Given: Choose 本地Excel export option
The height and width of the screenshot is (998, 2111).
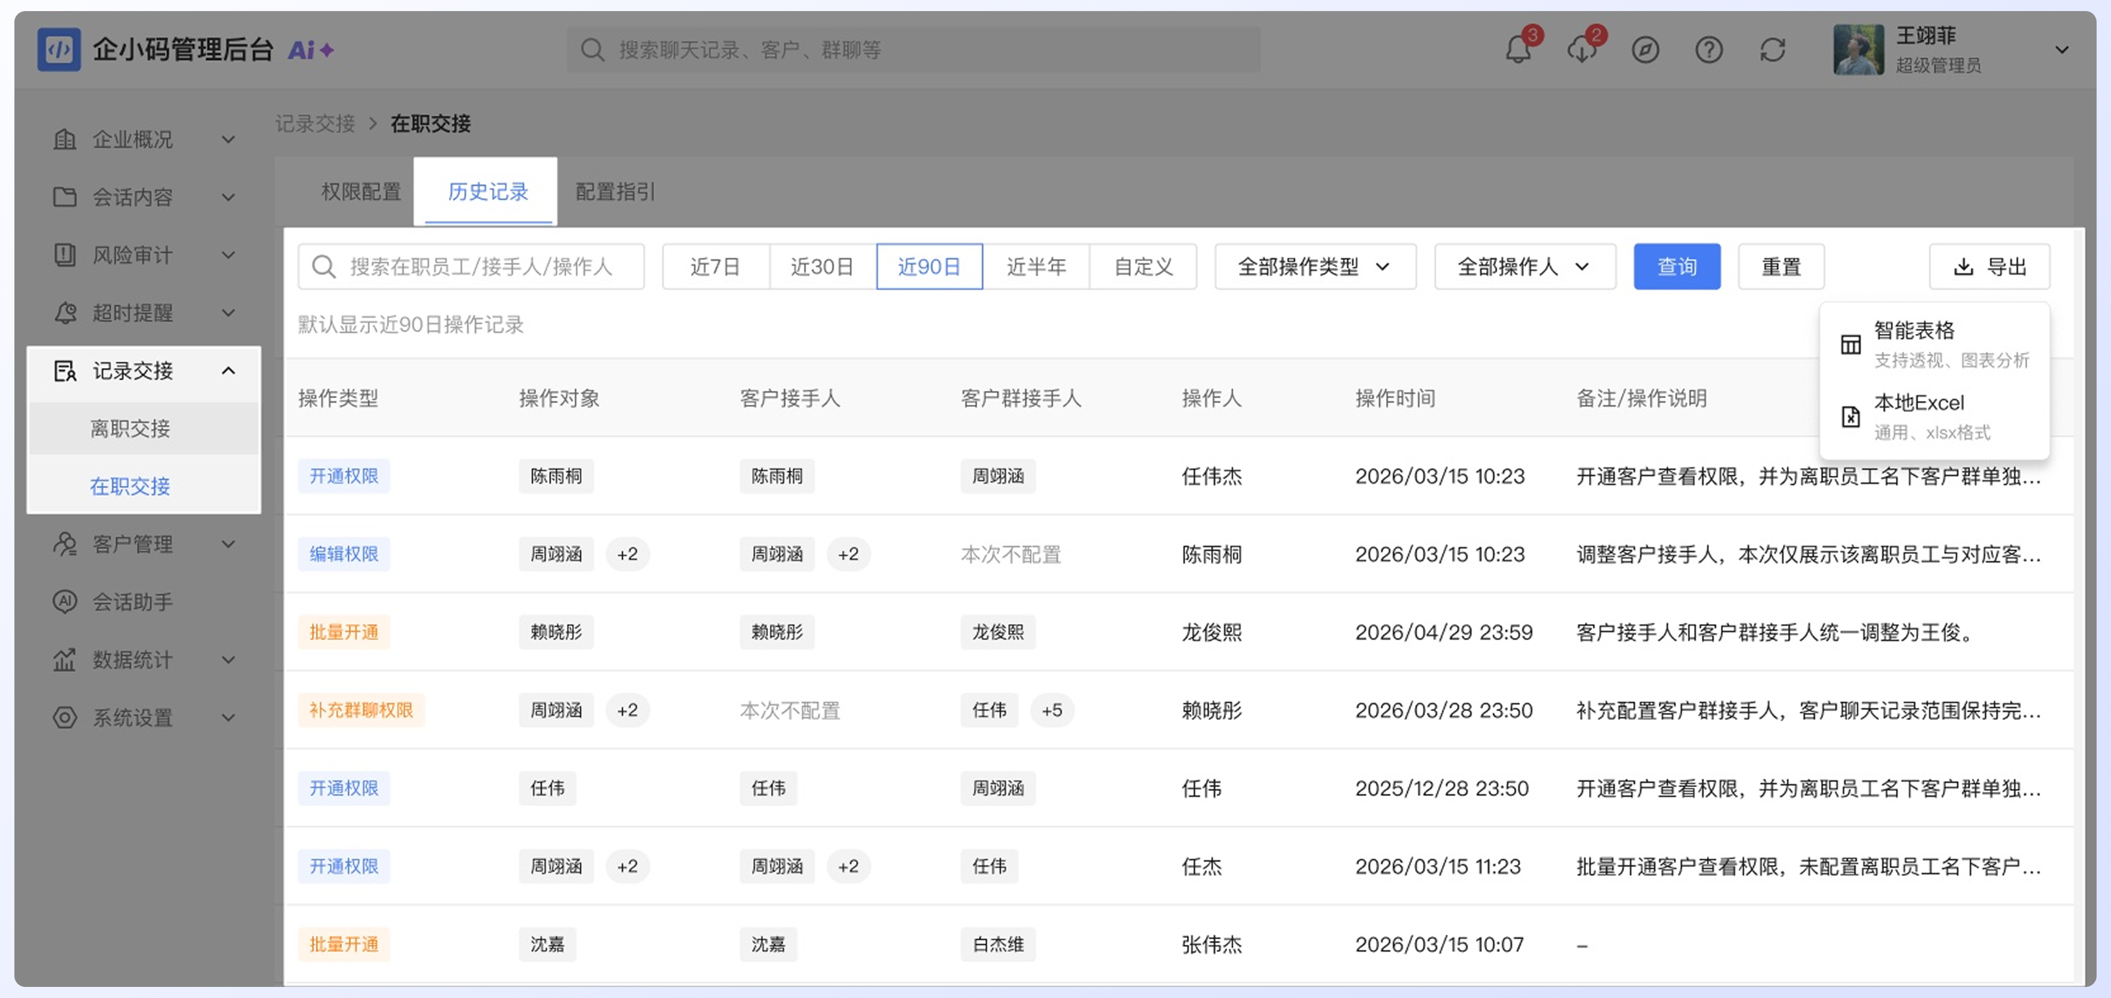Looking at the screenshot, I should coord(1935,416).
